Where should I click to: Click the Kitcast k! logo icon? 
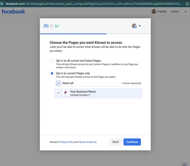(x=57, y=26)
